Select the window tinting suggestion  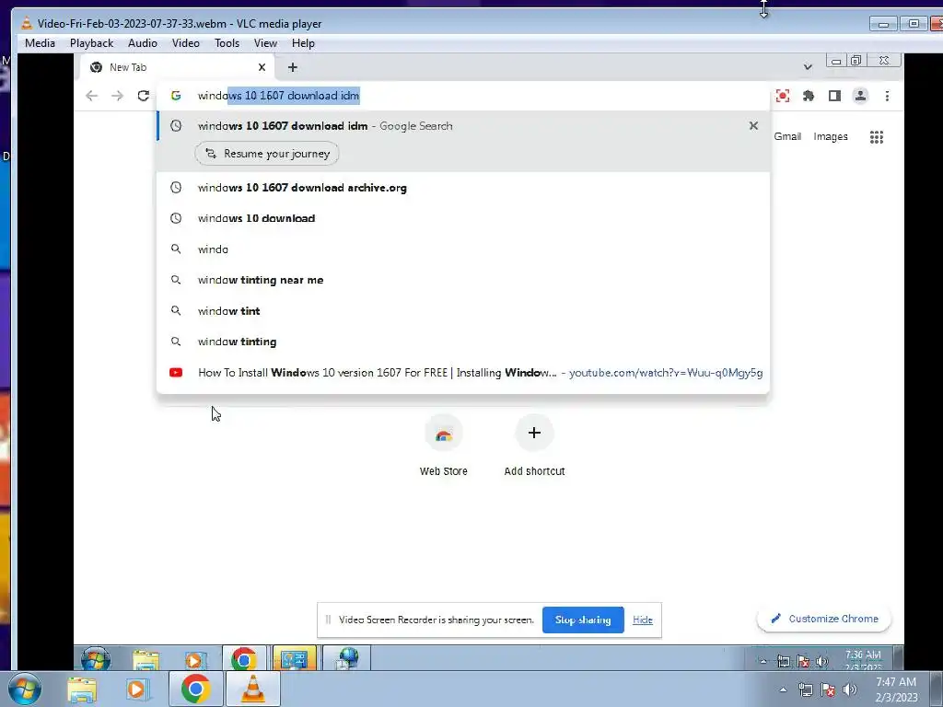click(463, 342)
